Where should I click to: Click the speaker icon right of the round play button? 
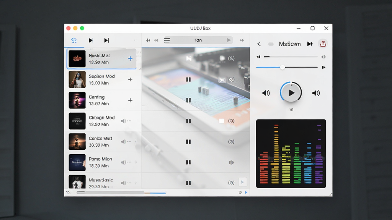(x=316, y=93)
